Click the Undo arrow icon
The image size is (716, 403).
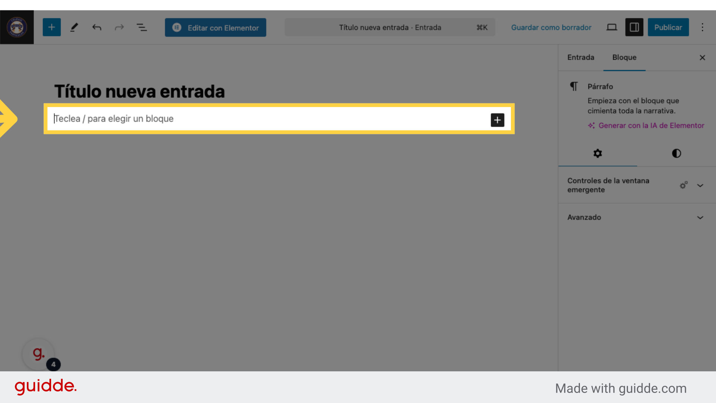click(97, 27)
